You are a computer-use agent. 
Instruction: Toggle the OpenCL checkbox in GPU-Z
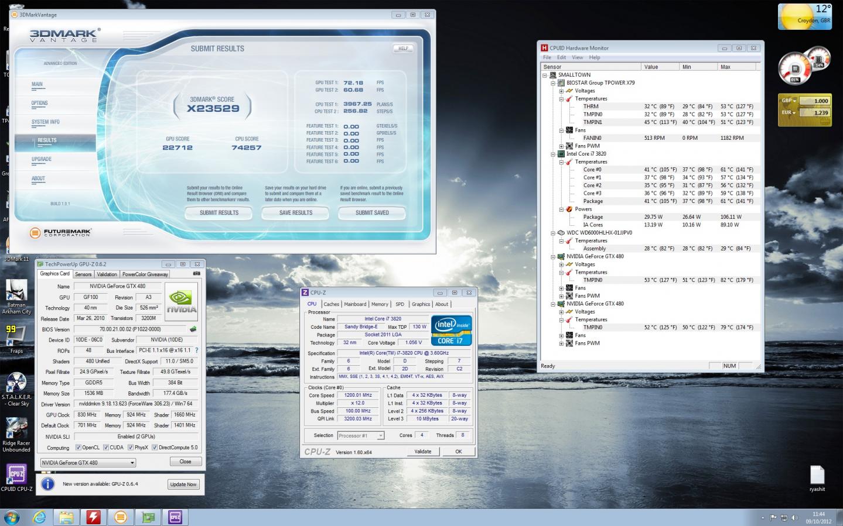[x=79, y=448]
